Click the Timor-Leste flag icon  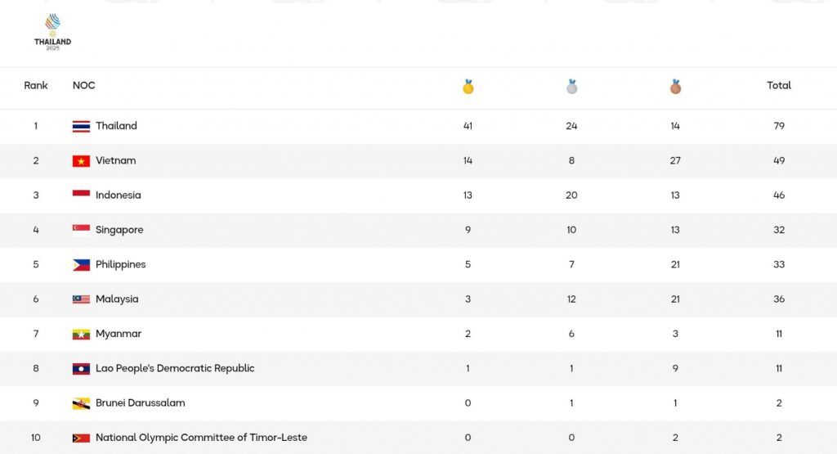coord(81,438)
